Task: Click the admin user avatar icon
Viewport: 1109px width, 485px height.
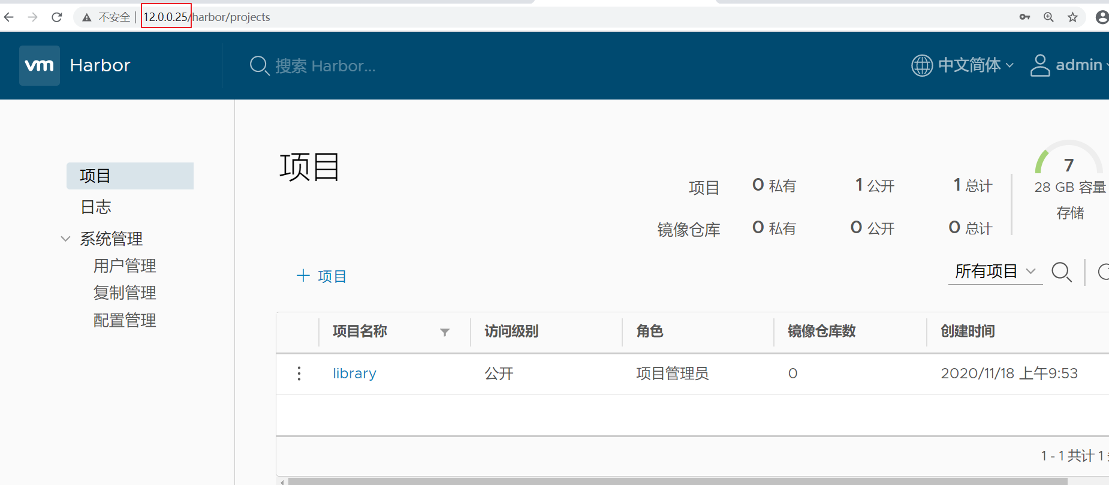Action: [1040, 65]
